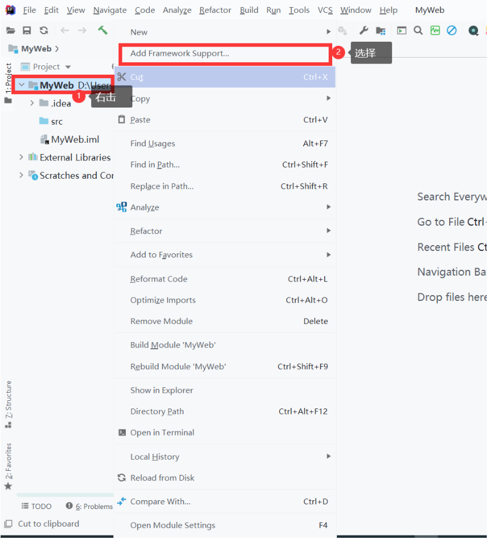Open the 6: Problems tool window tab

[x=89, y=506]
